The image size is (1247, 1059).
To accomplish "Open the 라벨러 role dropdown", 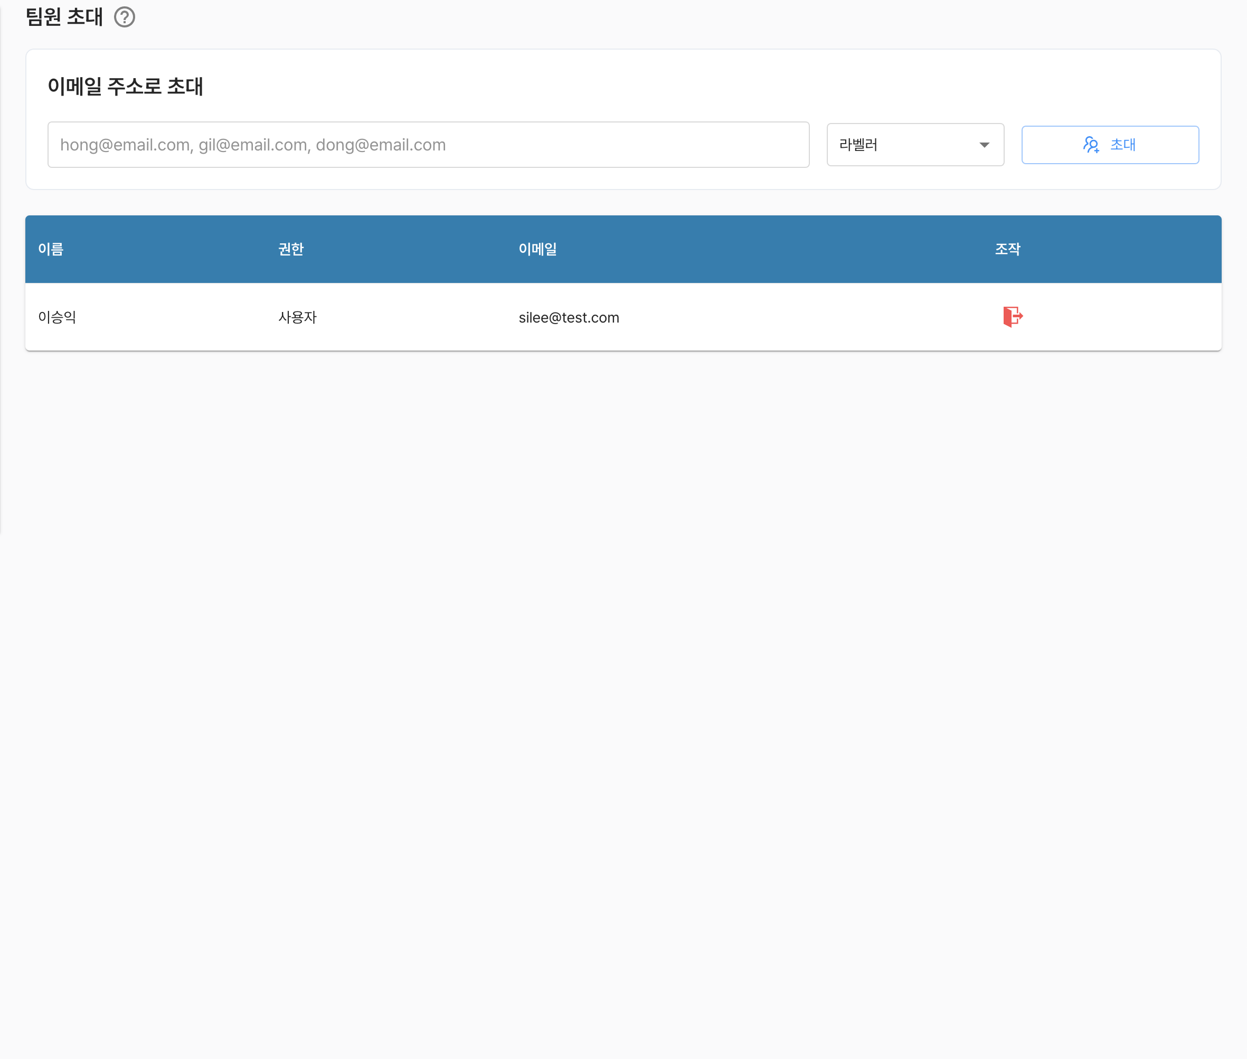I will pos(915,145).
